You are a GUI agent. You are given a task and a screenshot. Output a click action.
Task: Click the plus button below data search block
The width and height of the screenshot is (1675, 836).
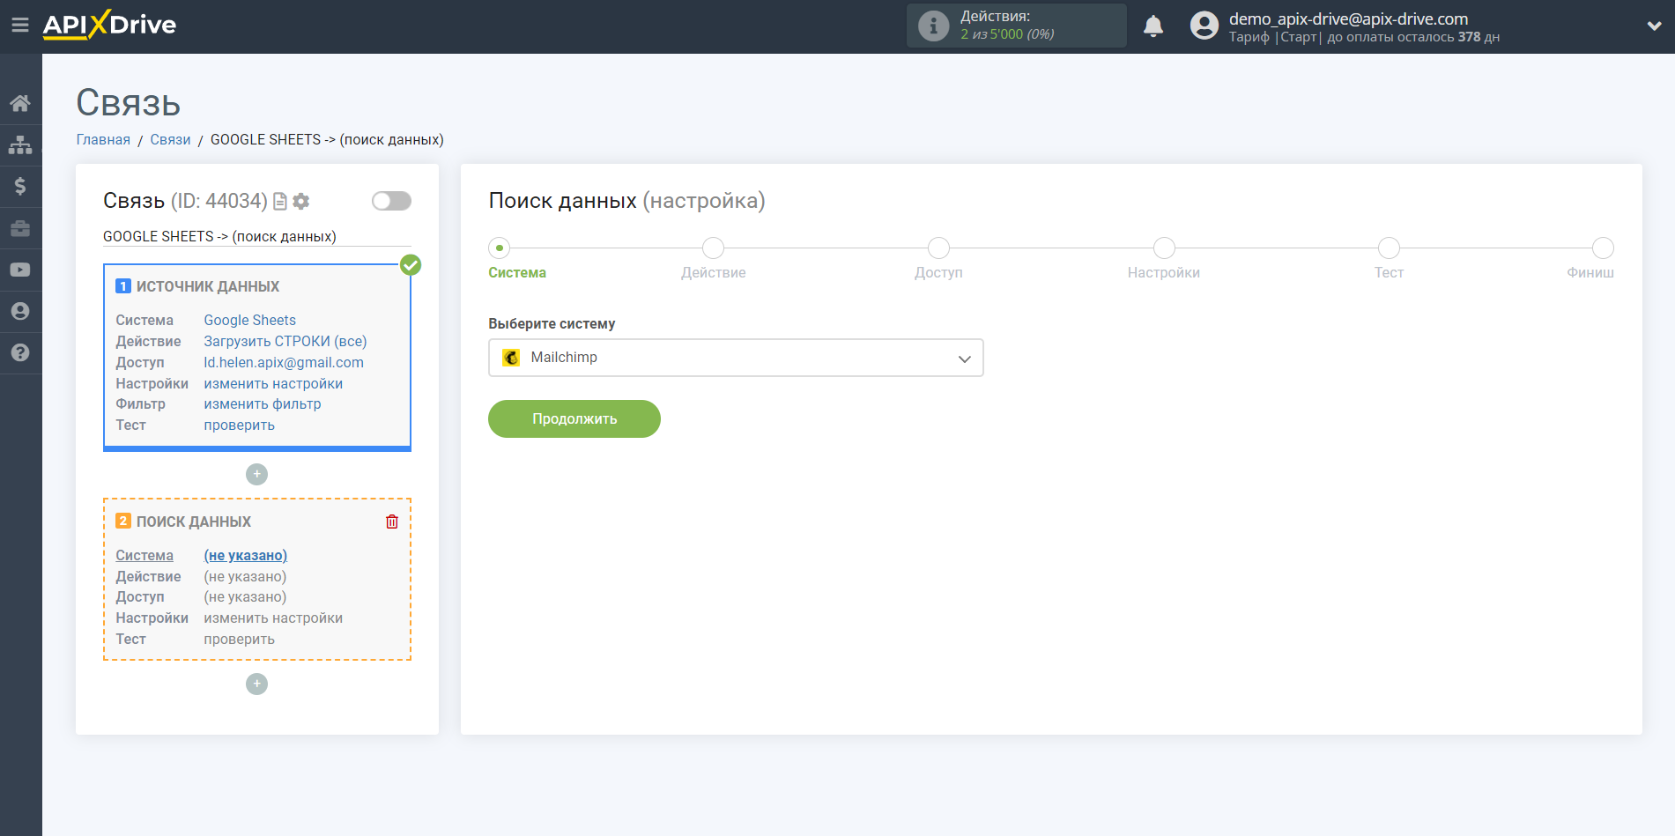click(x=256, y=684)
